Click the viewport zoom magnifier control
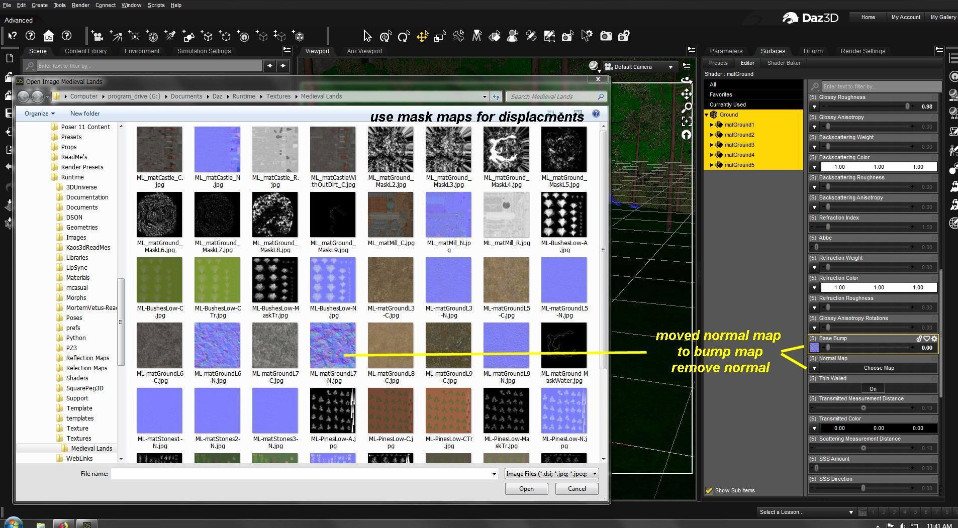 [x=686, y=108]
